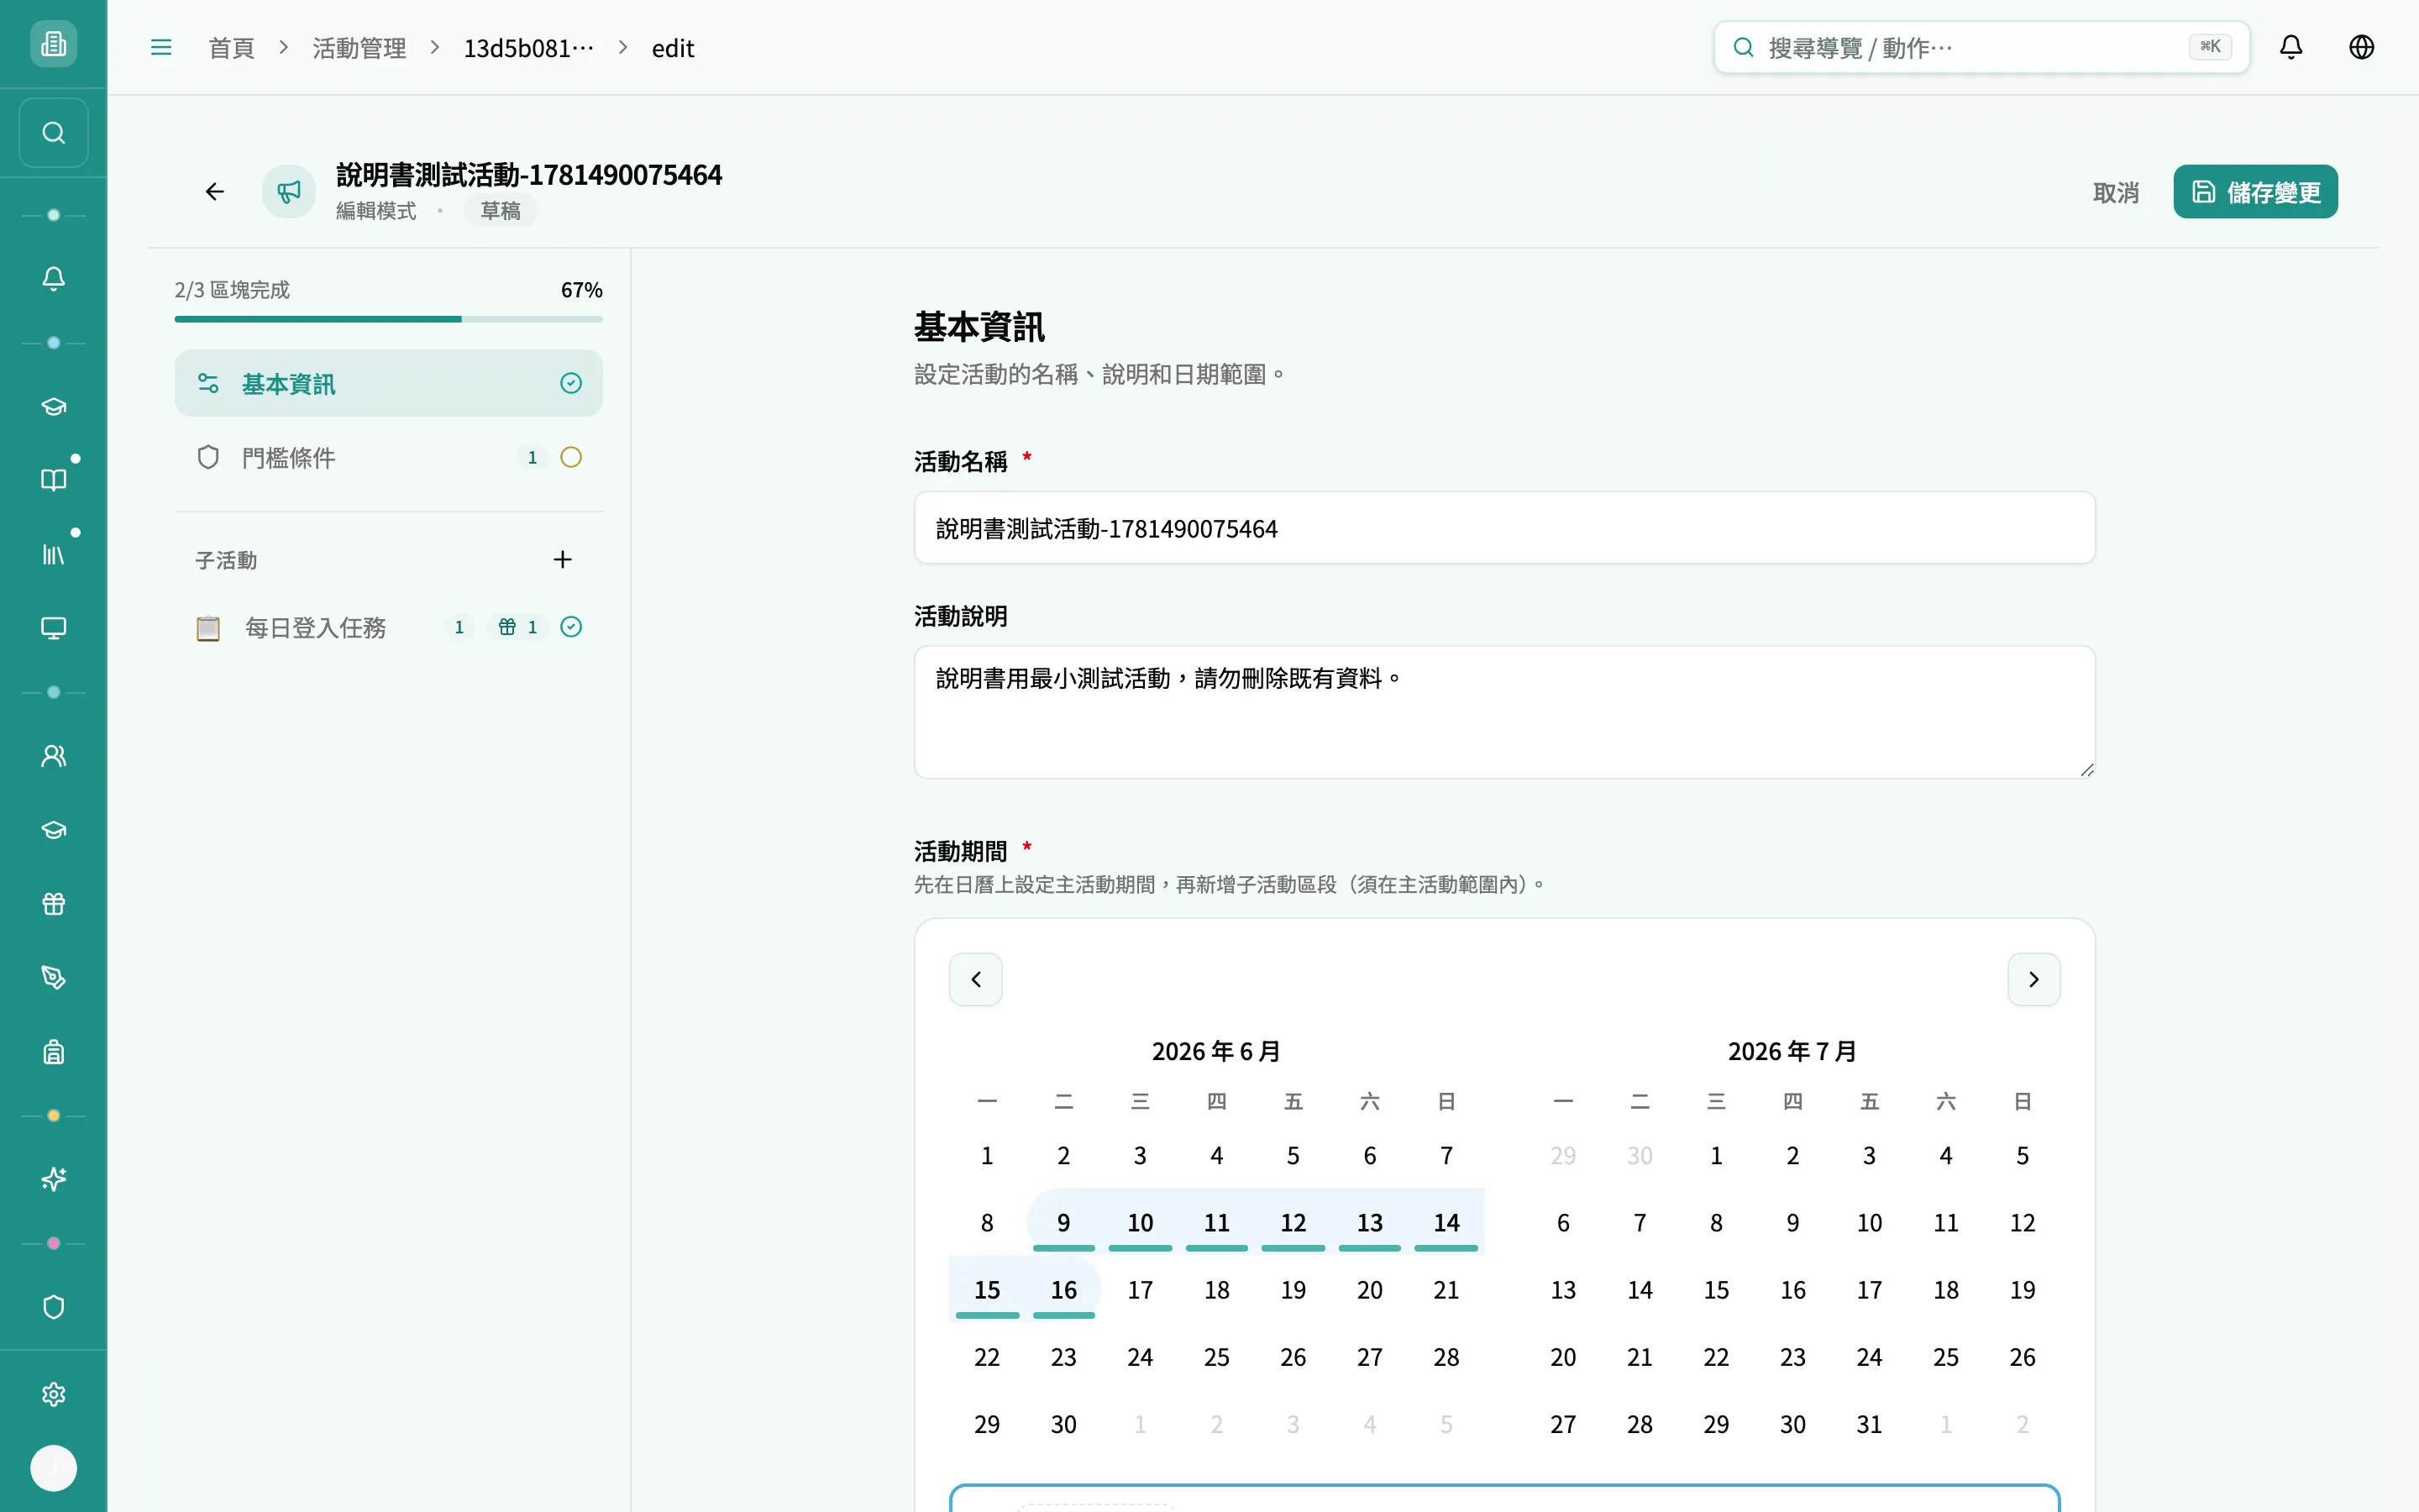Select July 31 in the calendar
The image size is (2419, 1512).
(1869, 1424)
